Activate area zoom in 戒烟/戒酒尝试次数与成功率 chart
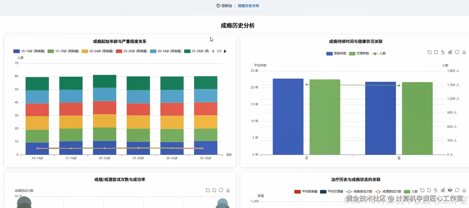Viewport: 469px width, 208px height. click(208, 190)
